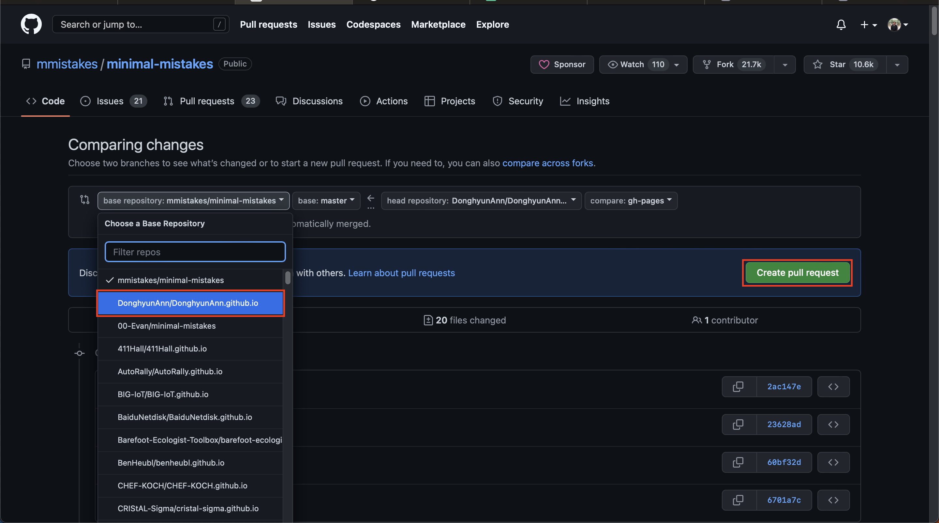Viewport: 939px width, 523px height.
Task: Open the user avatar menu
Action: click(x=898, y=24)
